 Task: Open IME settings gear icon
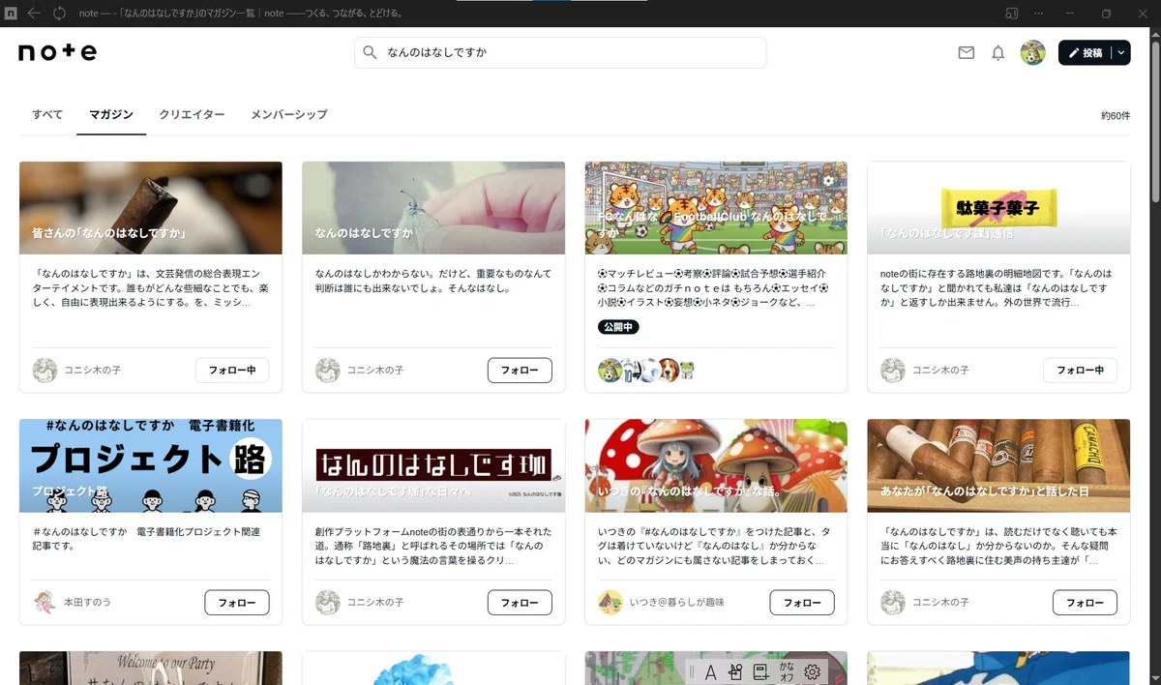[813, 671]
